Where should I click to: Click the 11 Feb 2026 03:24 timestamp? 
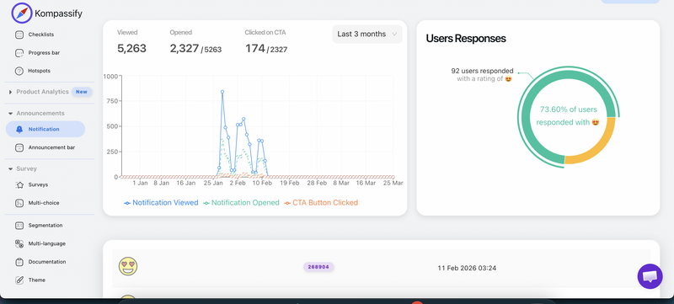[467, 268]
